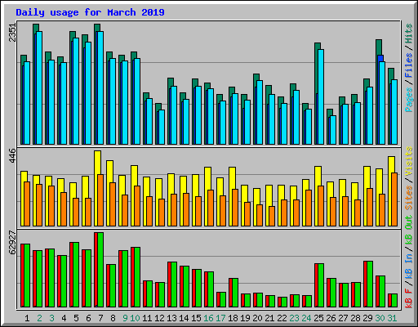Image resolution: width=418 pixels, height=327 pixels.
Task: Click the green kB bar for day 29
Action: [x=370, y=284]
